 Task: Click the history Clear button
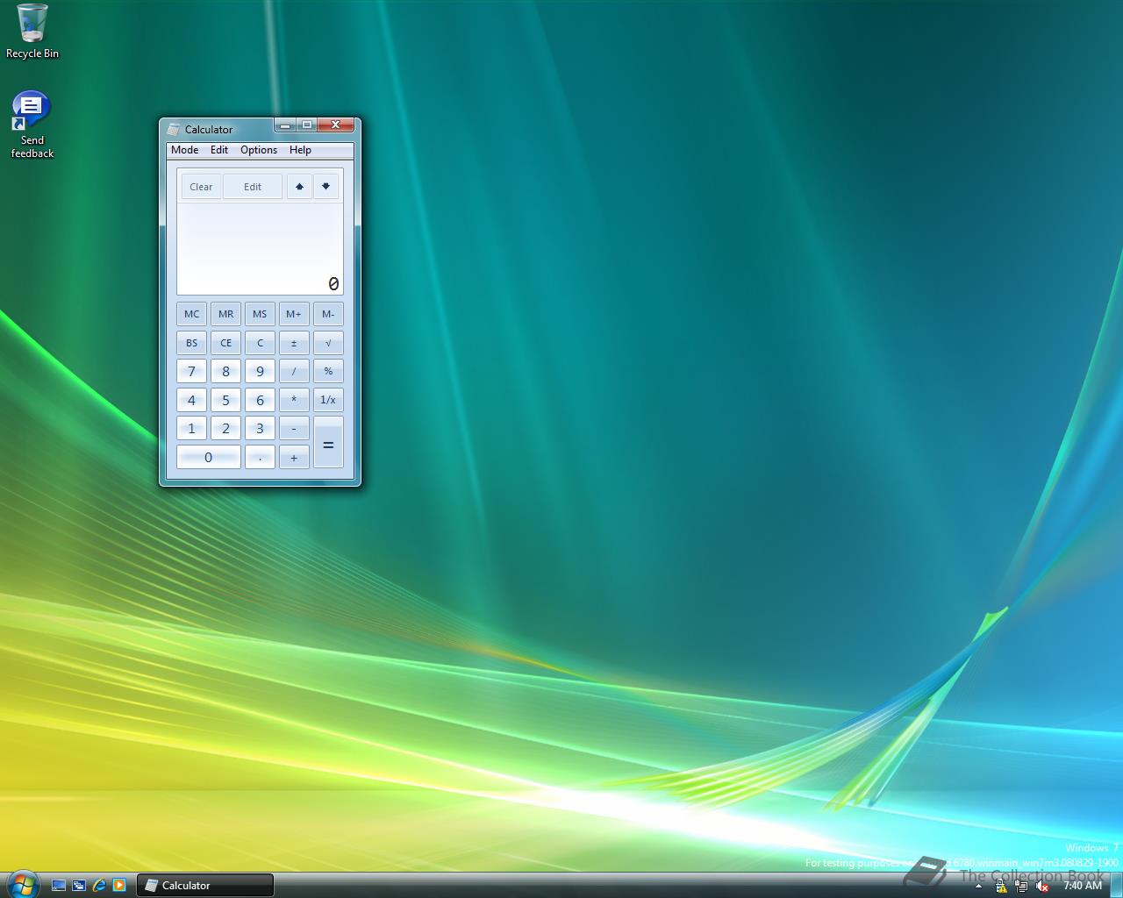(201, 187)
